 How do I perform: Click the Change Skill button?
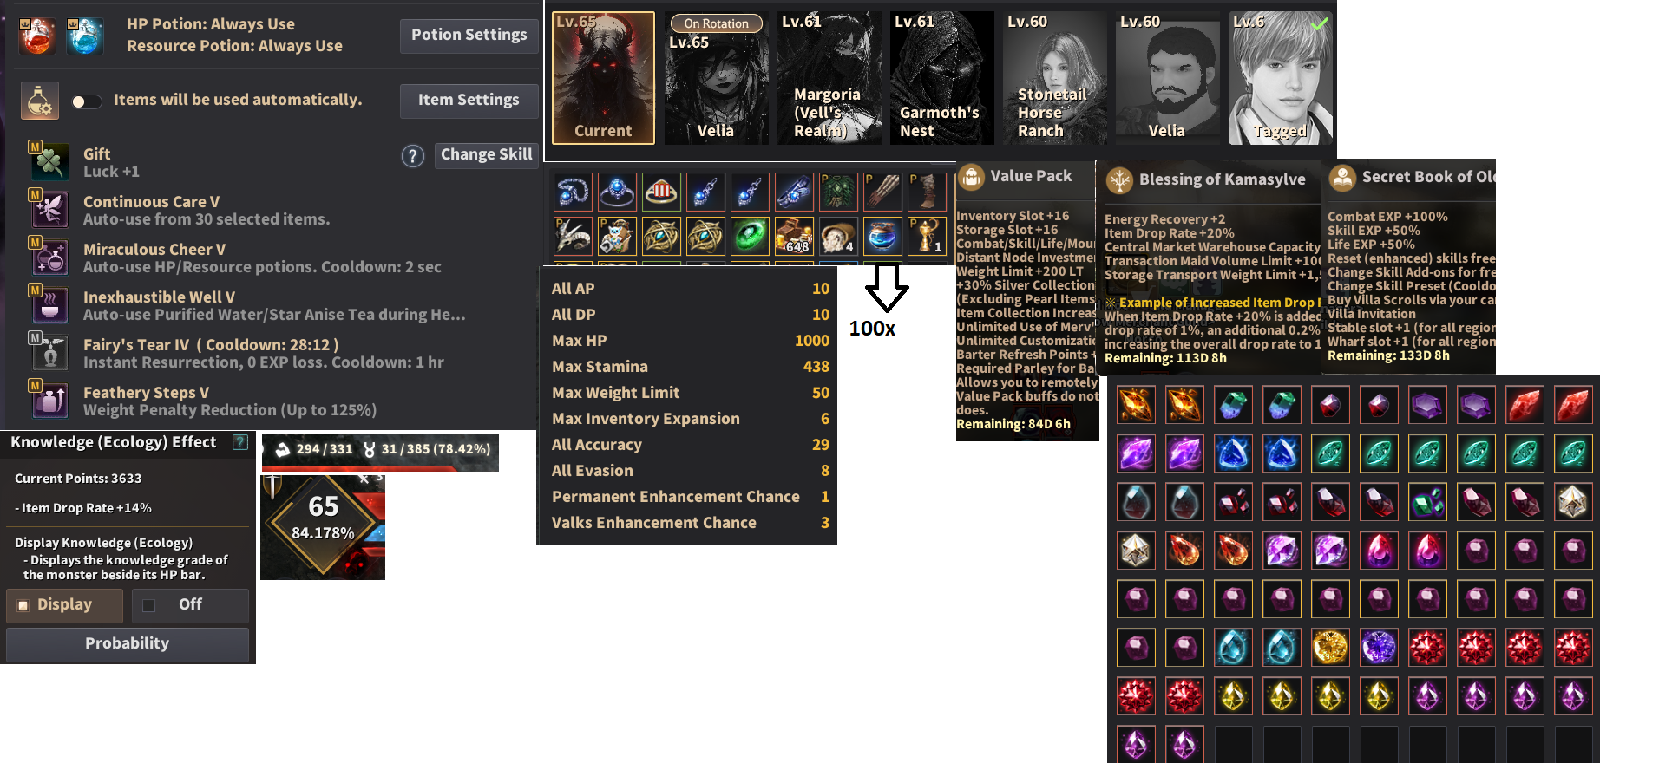coord(486,154)
